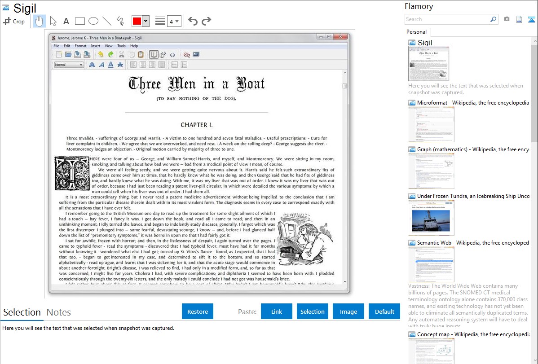The width and height of the screenshot is (538, 364).
Task: Select the Crop tool
Action: (x=14, y=21)
